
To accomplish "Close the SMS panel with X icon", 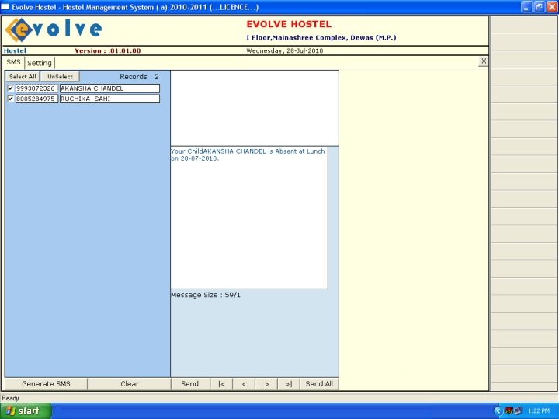I will 484,61.
